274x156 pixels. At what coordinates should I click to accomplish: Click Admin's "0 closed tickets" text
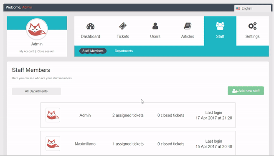tap(171, 116)
